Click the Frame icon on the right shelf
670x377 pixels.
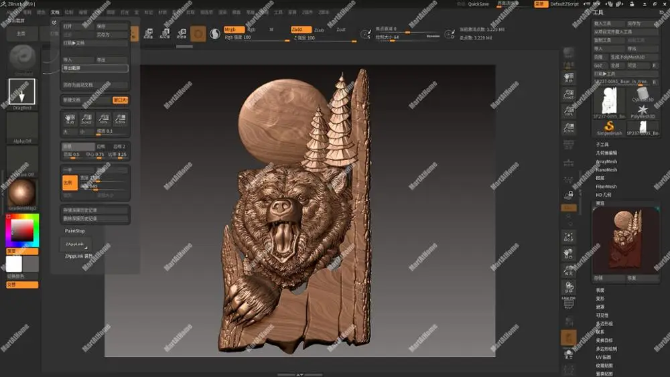tap(569, 238)
